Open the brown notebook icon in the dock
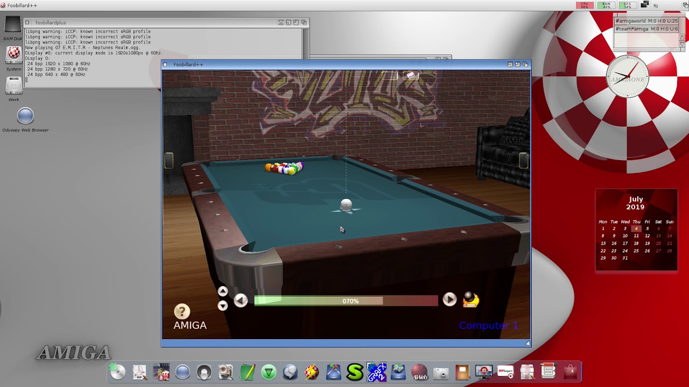 point(462,372)
